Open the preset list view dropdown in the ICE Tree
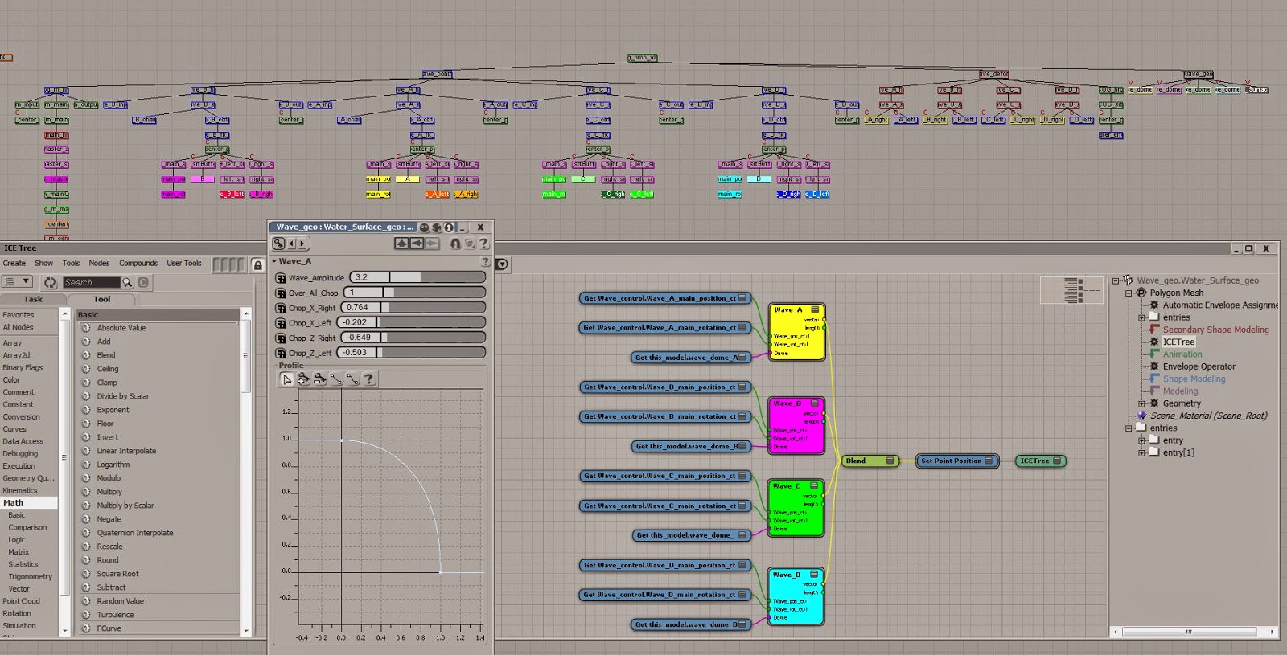 point(17,281)
